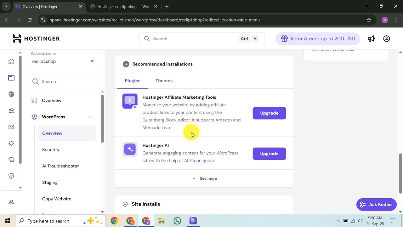Image resolution: width=403 pixels, height=227 pixels.
Task: Click the plus icon beside Recommended installations
Action: (126, 64)
